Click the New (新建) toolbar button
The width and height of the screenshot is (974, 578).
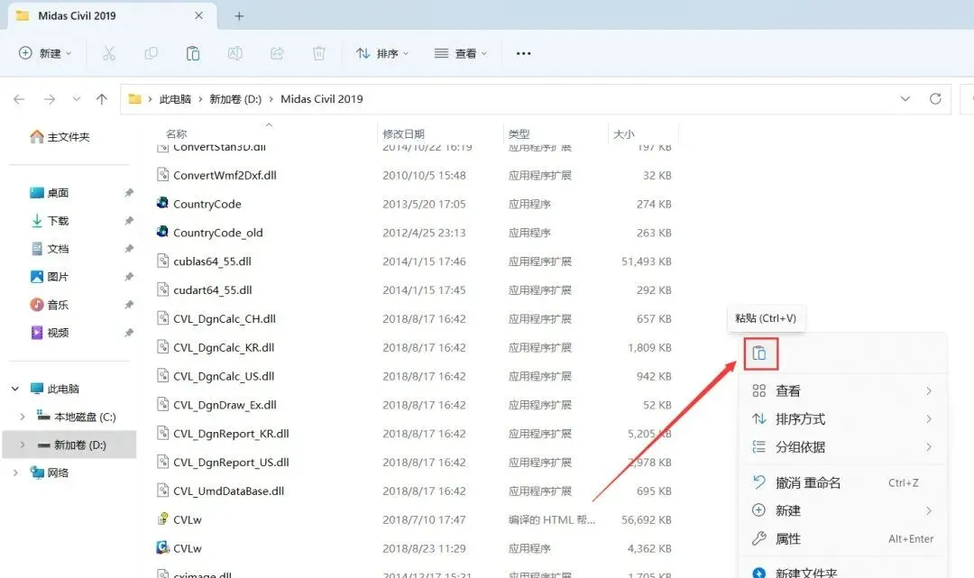pos(45,53)
